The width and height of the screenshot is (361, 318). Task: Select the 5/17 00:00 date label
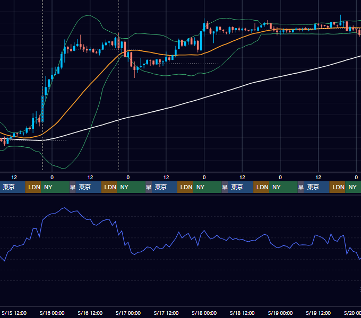click(x=128, y=313)
